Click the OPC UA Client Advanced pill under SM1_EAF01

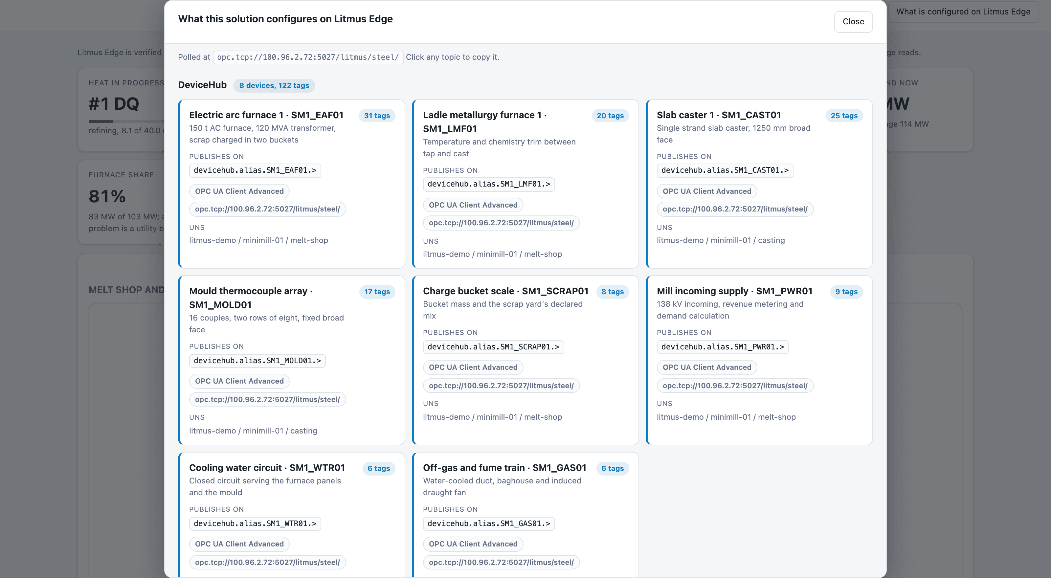pyautogui.click(x=239, y=191)
